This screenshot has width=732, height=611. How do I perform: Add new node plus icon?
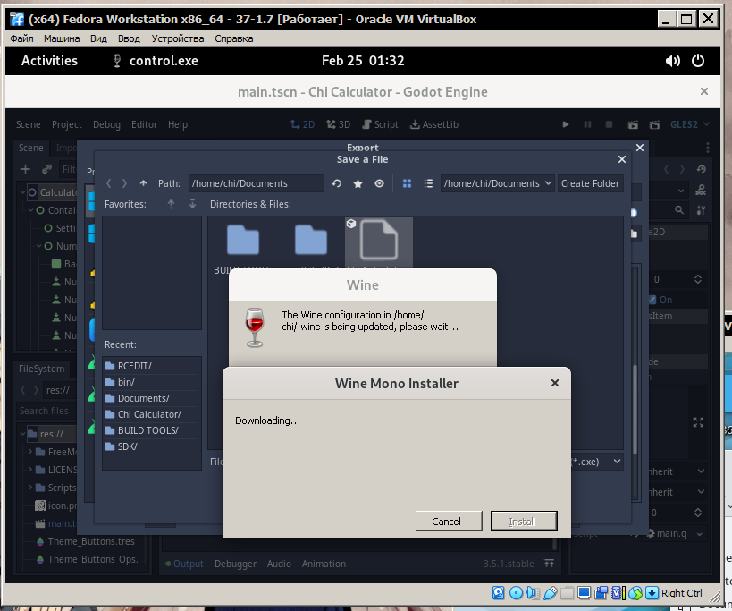25,169
